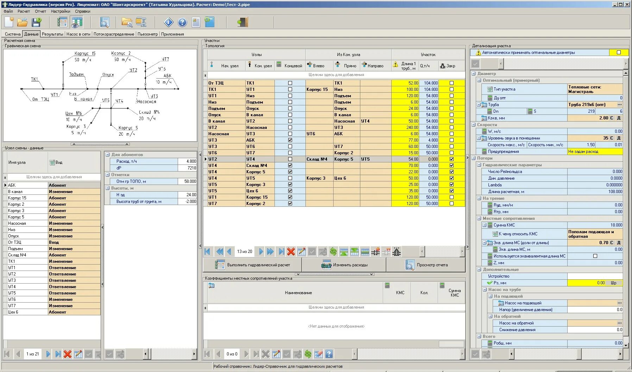Switch to the Потокораспределение tab

(x=114, y=34)
